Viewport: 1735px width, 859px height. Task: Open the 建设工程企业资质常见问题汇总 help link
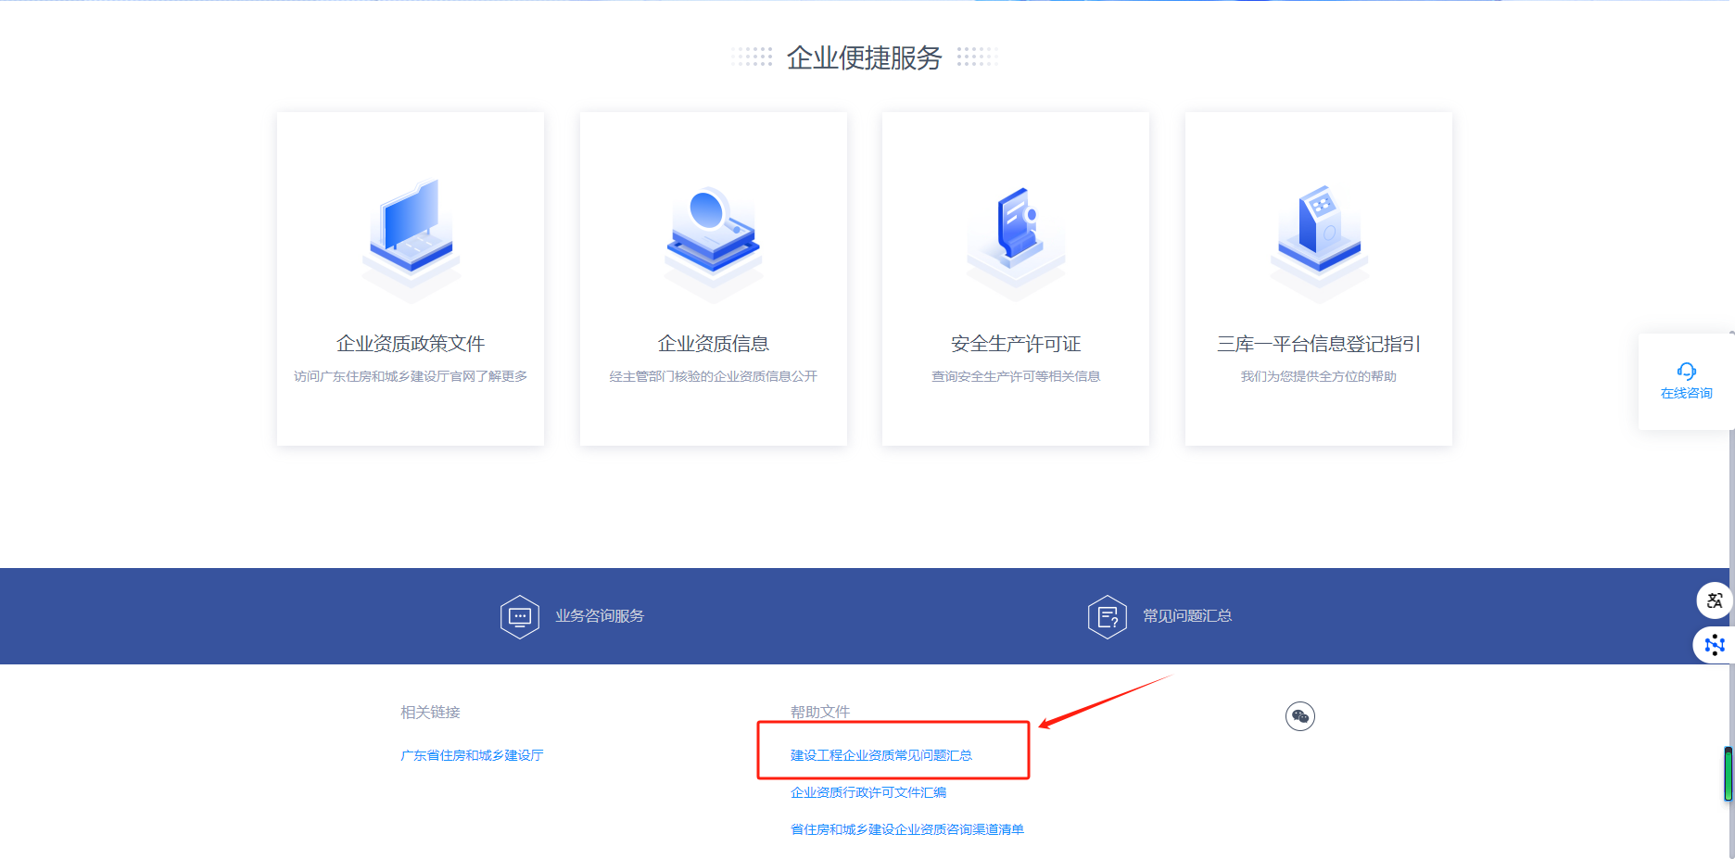881,756
